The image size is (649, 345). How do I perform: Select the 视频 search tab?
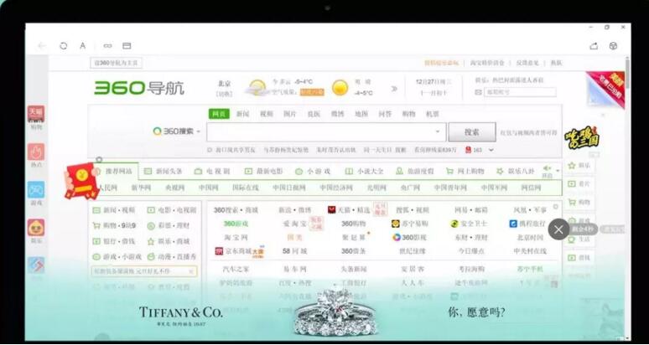coord(266,114)
